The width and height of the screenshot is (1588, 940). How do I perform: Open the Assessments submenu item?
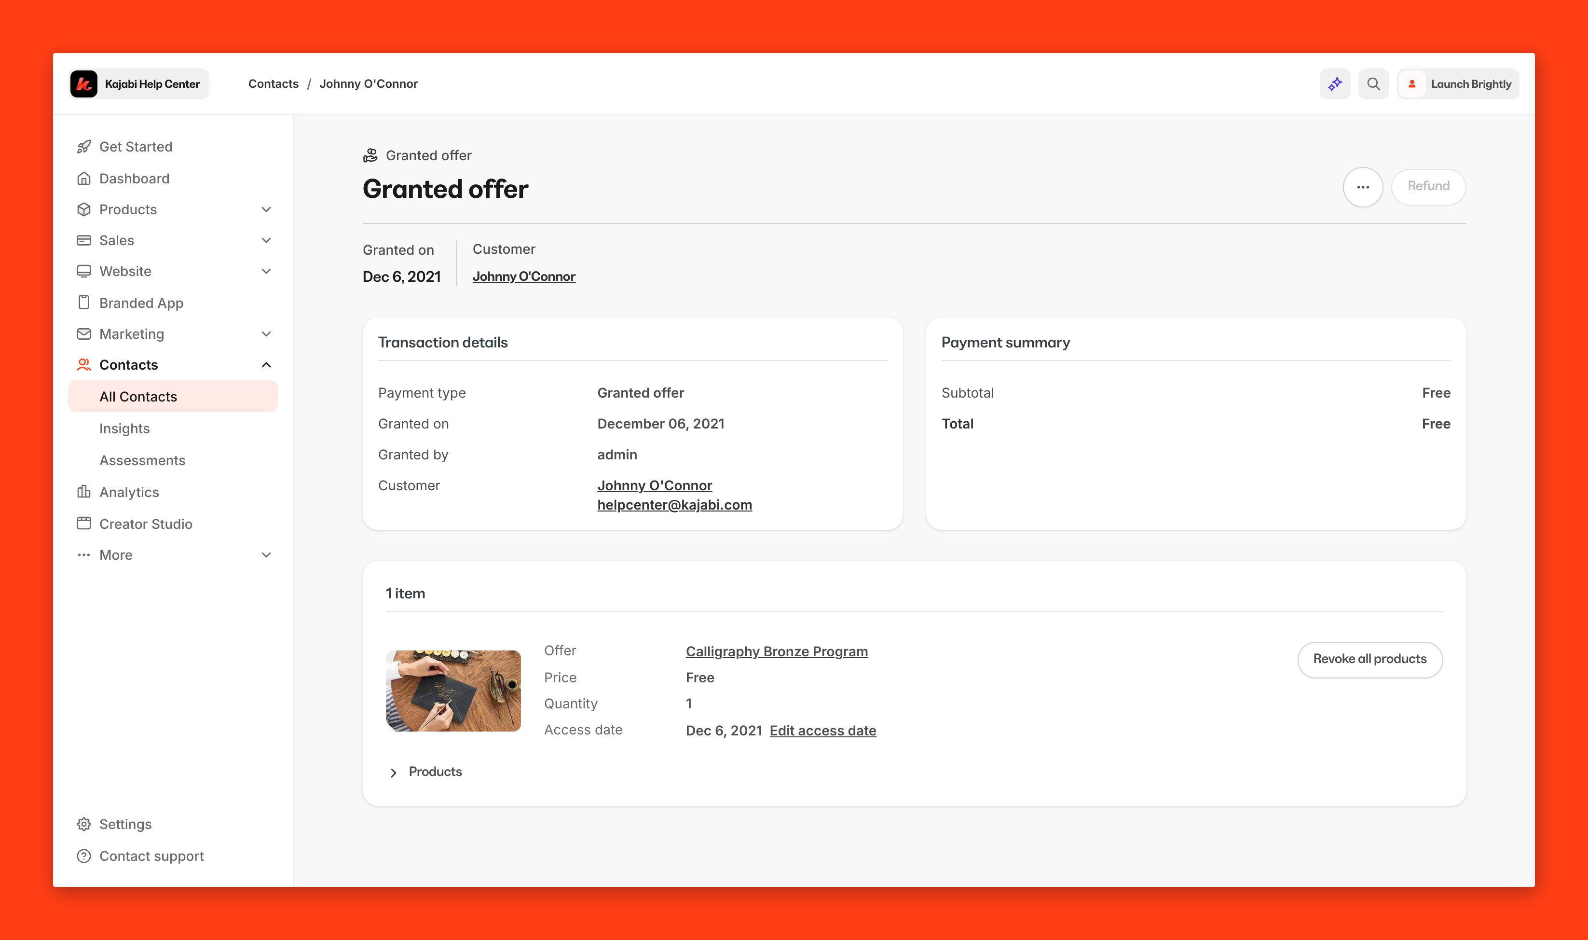click(142, 460)
